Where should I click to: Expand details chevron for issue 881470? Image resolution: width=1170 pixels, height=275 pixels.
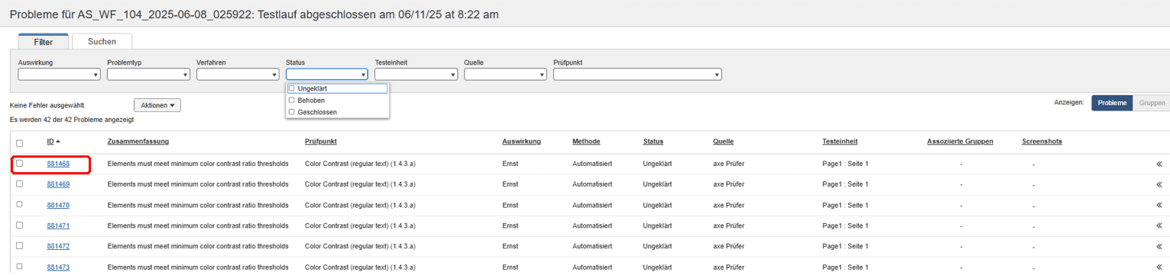click(1159, 205)
